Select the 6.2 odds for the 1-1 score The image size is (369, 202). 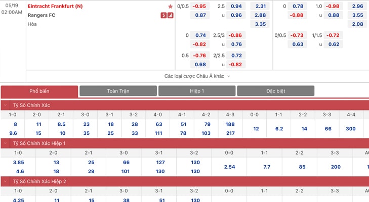click(x=279, y=129)
